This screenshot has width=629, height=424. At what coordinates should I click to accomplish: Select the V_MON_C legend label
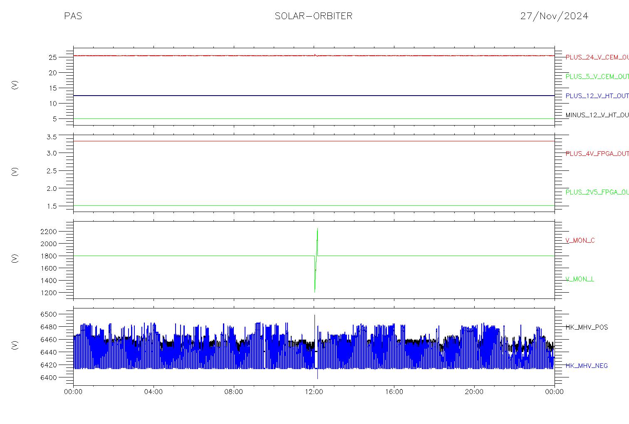coord(580,241)
